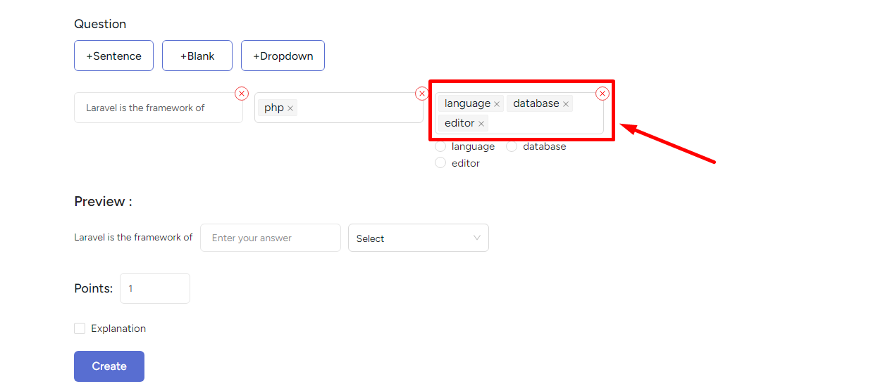Click the 'Points:' label
Image resolution: width=890 pixels, height=391 pixels.
click(93, 288)
